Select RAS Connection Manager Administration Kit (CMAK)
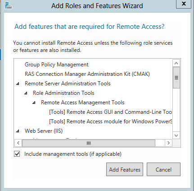 [x=87, y=74]
